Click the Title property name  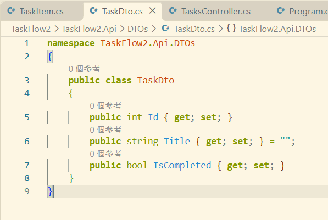coord(177,142)
